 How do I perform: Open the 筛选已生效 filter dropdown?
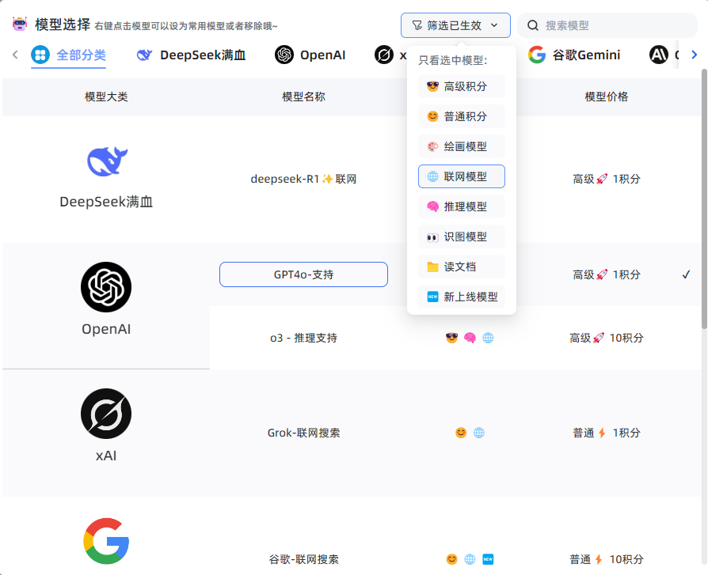coord(455,25)
